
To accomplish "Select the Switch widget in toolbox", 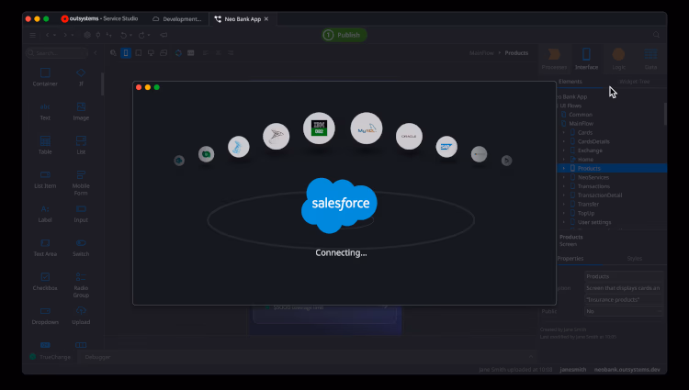I will point(81,248).
